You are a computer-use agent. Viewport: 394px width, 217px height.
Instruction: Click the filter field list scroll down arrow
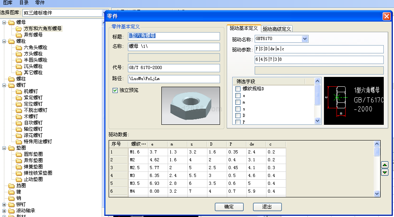[x=317, y=121]
